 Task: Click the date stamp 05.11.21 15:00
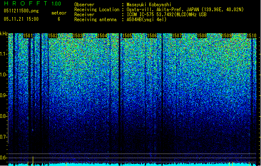(21, 19)
